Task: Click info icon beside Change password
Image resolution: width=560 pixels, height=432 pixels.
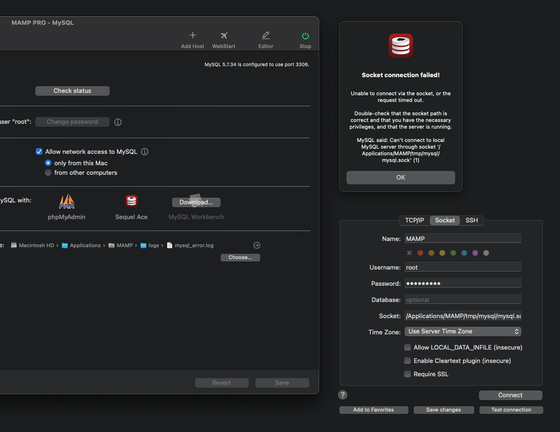Action: click(118, 122)
